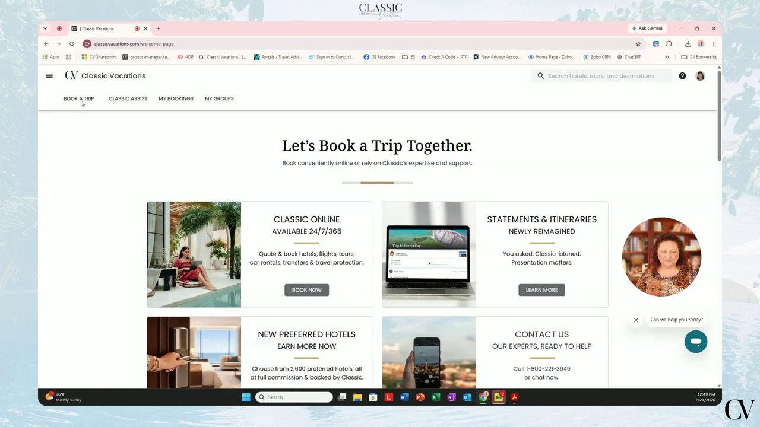
Task: Click the 'Call 1-800-221-3949' text
Action: point(541,369)
